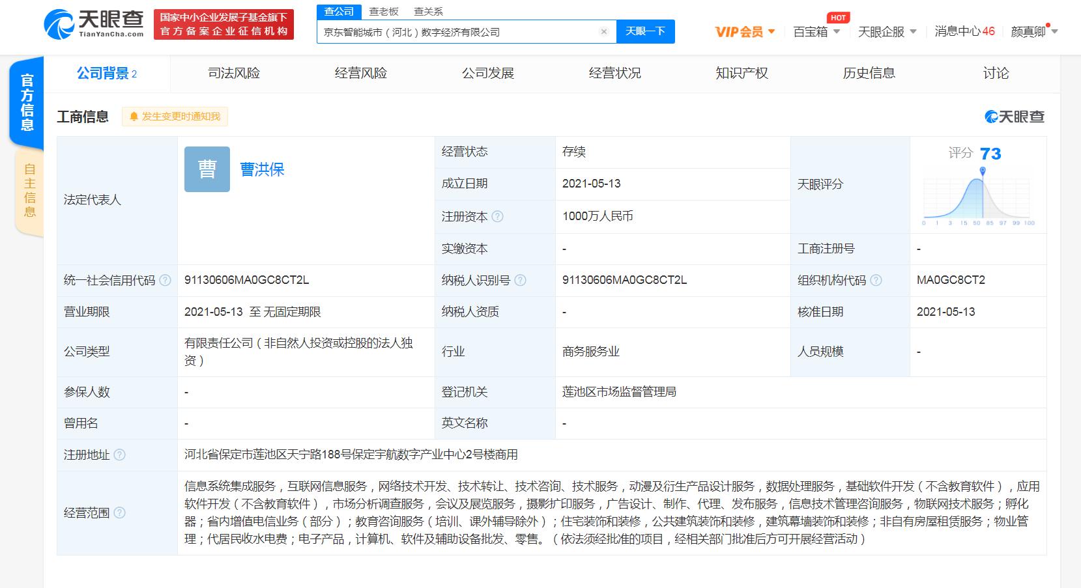Open the TianYanCha logo homepage
Screen dimensions: 1081x588
[94, 24]
